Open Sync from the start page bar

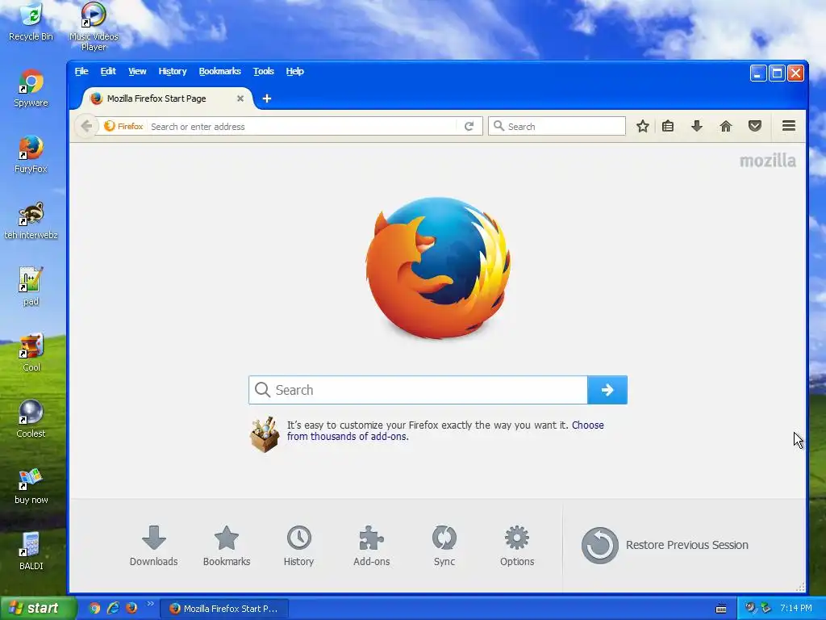point(444,546)
